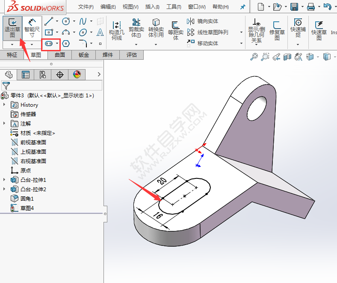Screen dimensions: 337x283
Task: Open dropdown beside Linear Sketch Pattern
Action: (241, 32)
